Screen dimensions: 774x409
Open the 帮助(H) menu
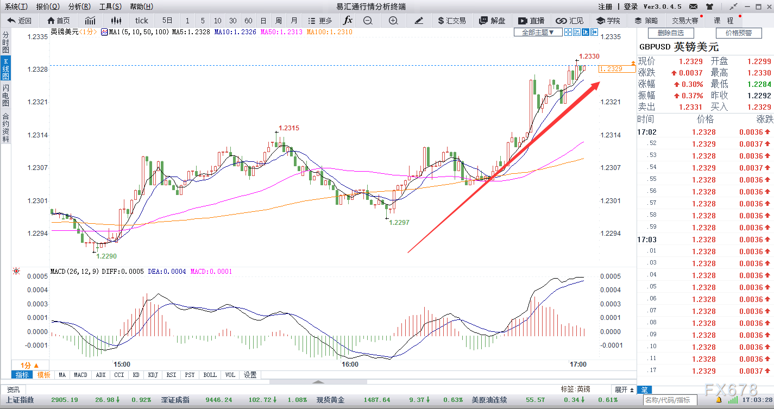coord(141,7)
